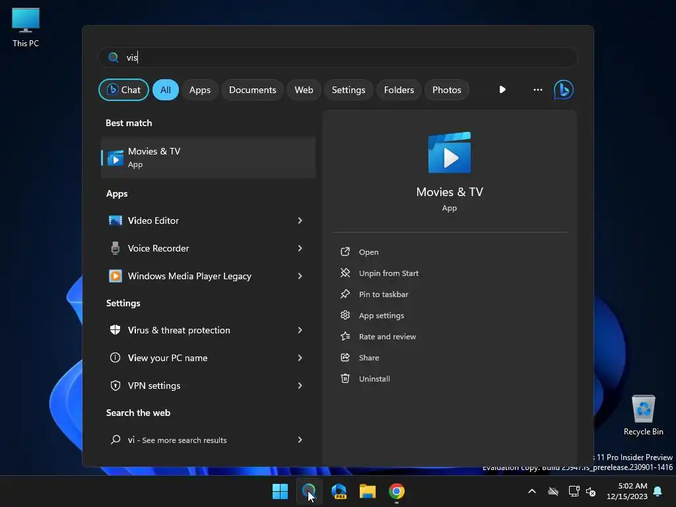Show more filter tabs using the play arrow
Screen dimensions: 676x507
pyautogui.click(x=502, y=90)
